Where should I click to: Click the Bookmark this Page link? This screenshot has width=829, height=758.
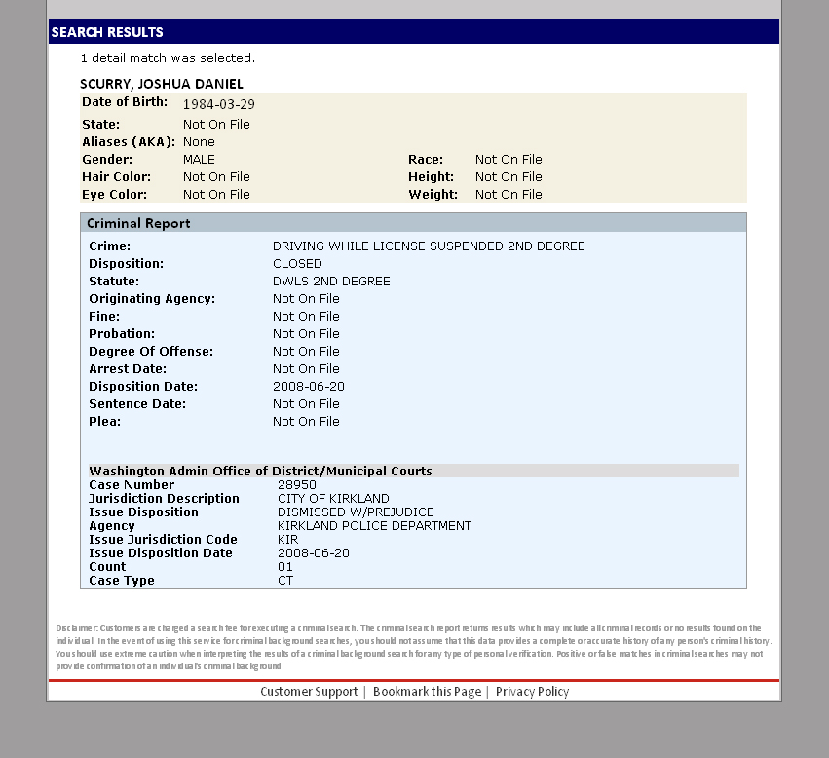pos(427,692)
